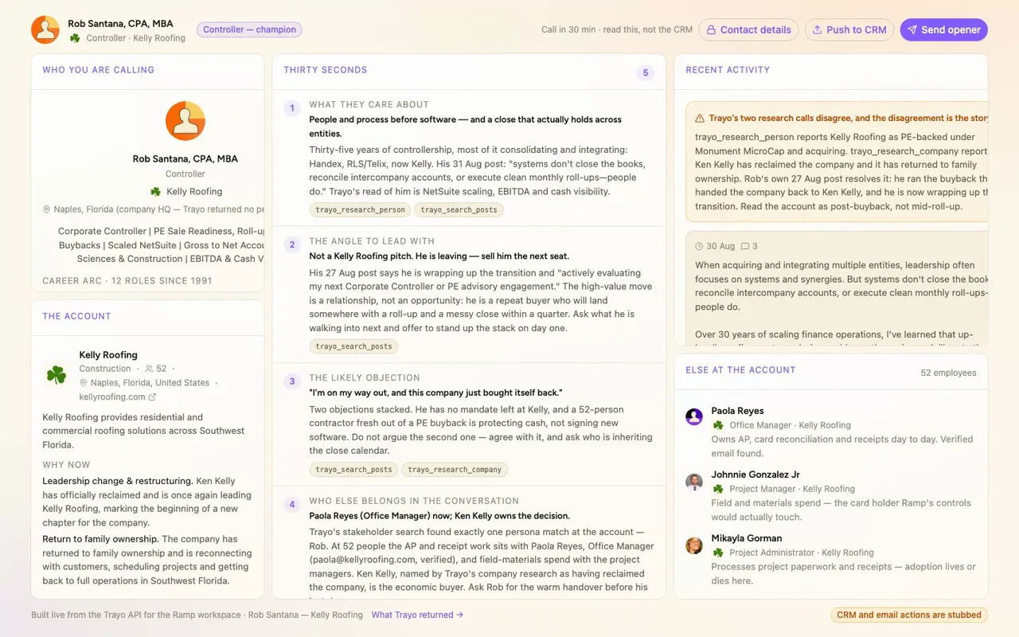This screenshot has width=1019, height=637.
Task: Click Rob Santana's small avatar in the header
Action: point(45,29)
